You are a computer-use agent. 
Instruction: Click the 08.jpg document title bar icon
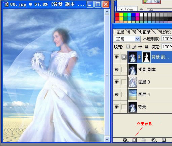[x=6, y=4]
